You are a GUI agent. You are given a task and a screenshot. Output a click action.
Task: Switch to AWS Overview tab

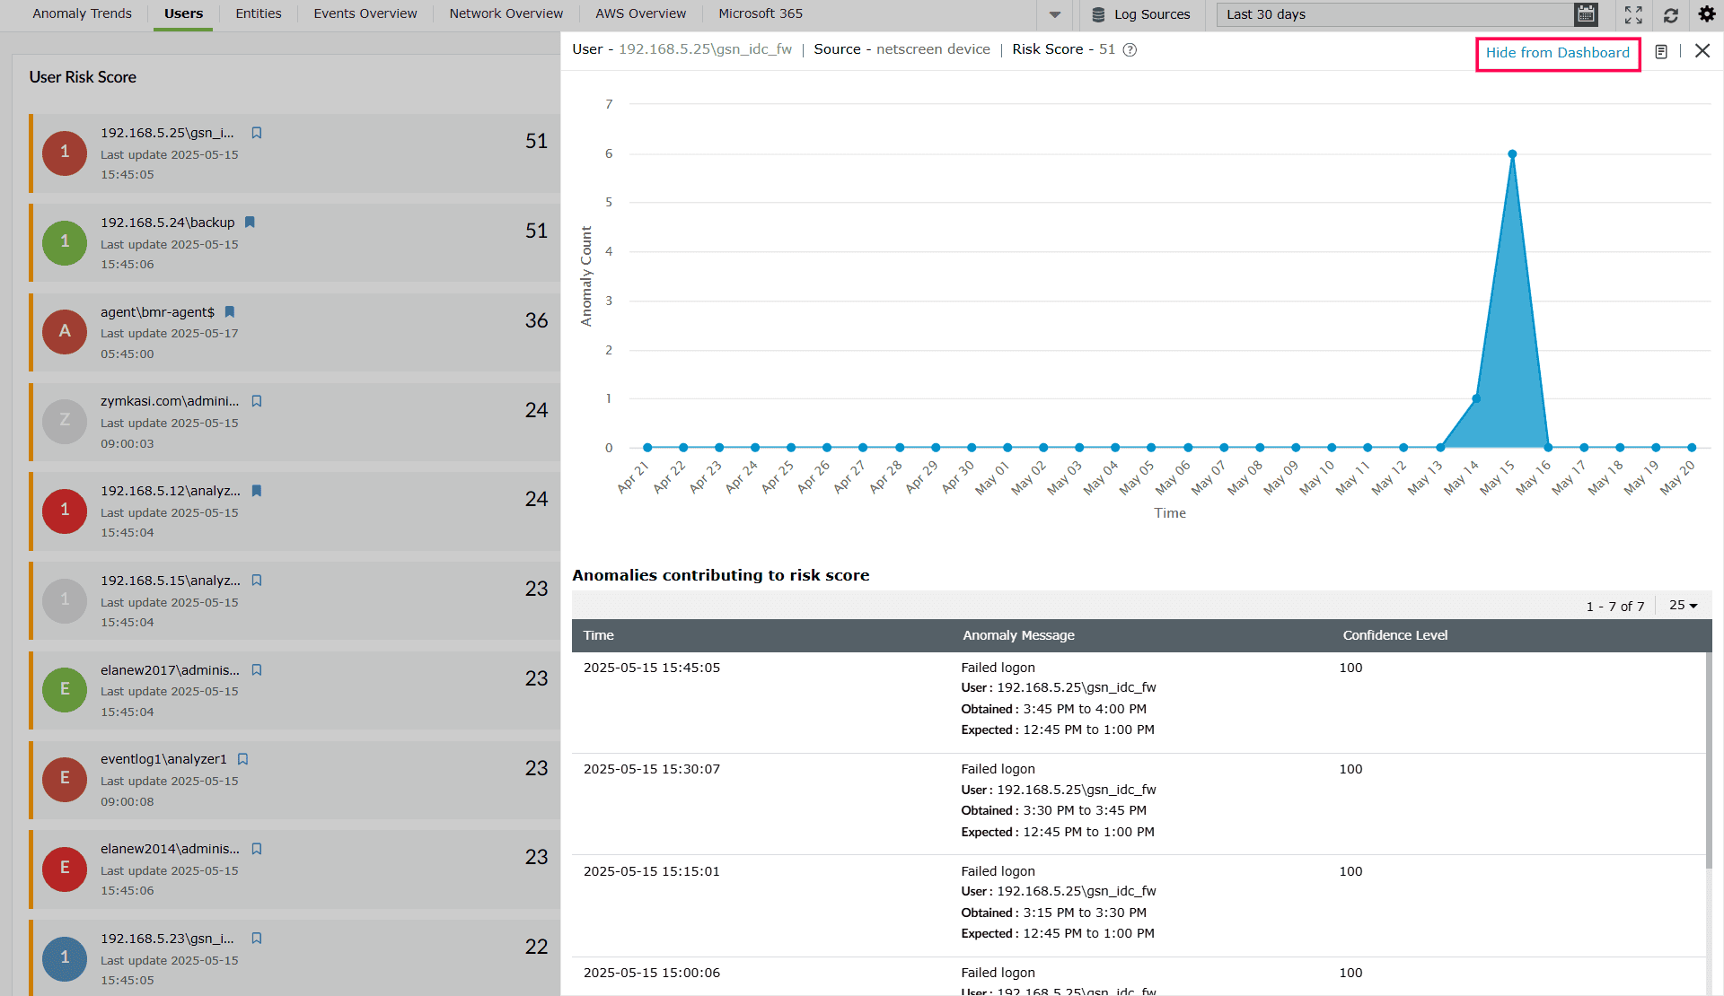[641, 13]
